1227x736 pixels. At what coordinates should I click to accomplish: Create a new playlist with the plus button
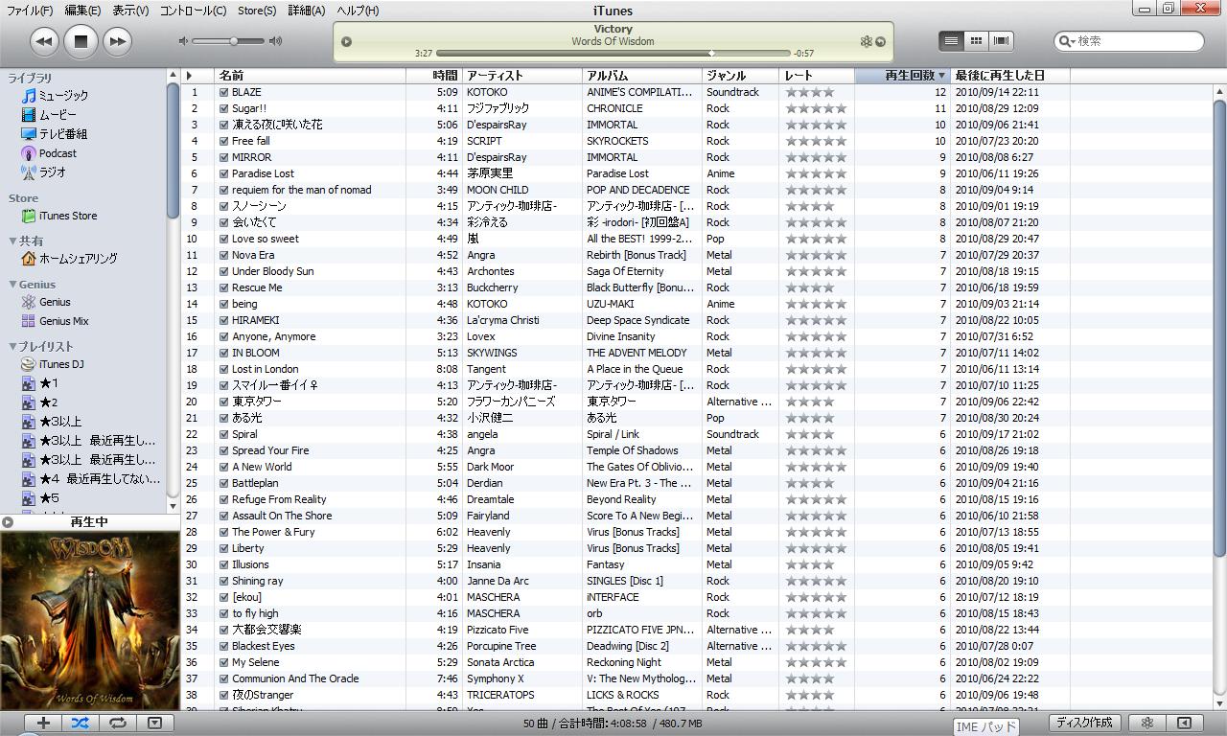click(x=43, y=724)
